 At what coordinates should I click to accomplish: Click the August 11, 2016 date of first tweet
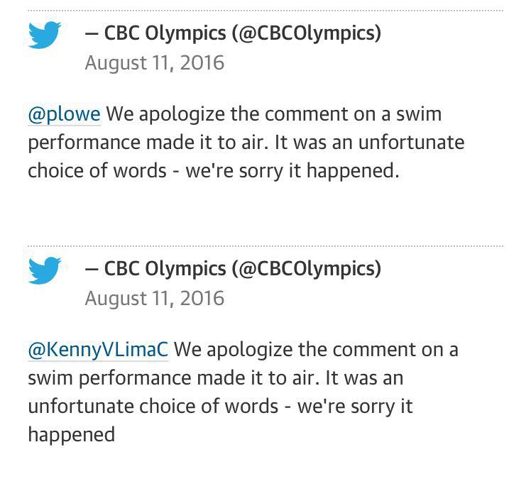tap(154, 62)
